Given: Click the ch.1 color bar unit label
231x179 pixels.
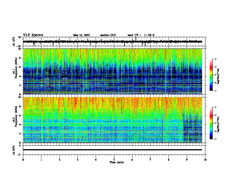Looking at the screenshot, I should pos(218,76).
